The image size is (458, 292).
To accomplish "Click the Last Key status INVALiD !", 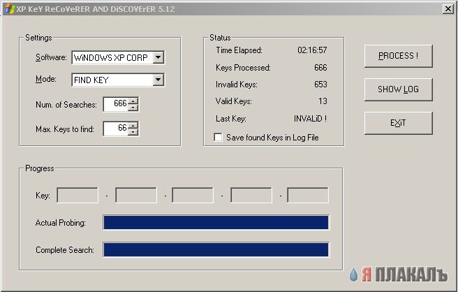I will pyautogui.click(x=310, y=118).
